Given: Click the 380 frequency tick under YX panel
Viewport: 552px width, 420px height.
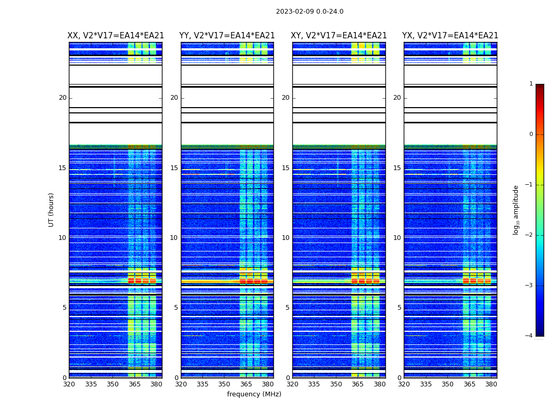Looking at the screenshot, I should pyautogui.click(x=491, y=384).
